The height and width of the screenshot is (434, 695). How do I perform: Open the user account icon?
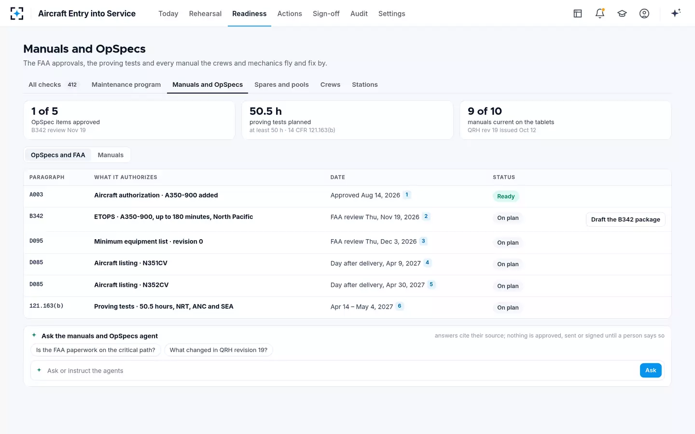point(644,14)
